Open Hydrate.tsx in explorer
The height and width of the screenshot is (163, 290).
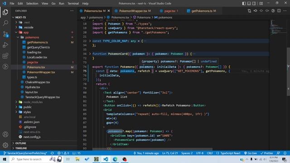click(x=33, y=87)
